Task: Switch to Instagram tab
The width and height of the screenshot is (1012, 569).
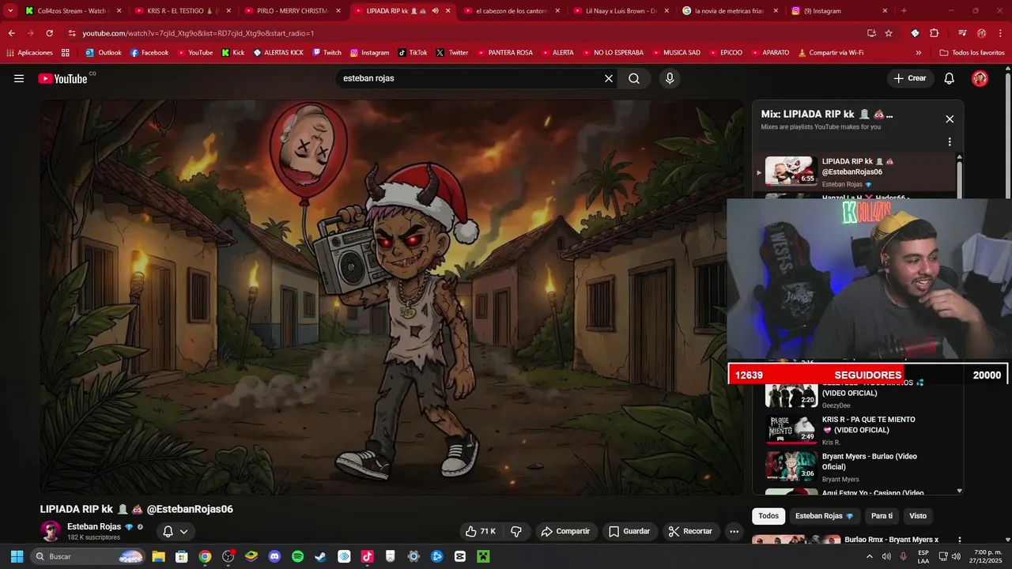Action: point(838,11)
